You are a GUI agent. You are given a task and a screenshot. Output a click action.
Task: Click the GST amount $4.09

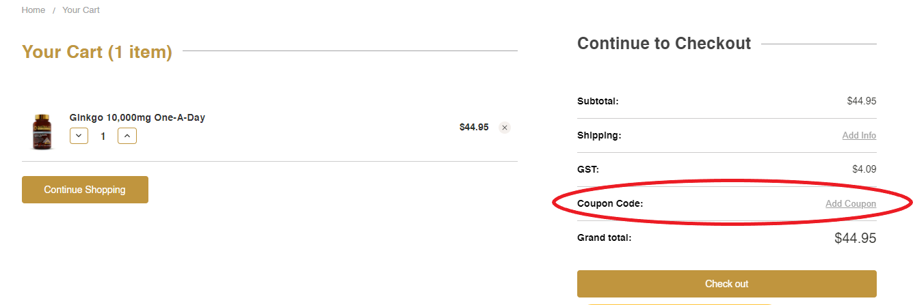(x=862, y=169)
